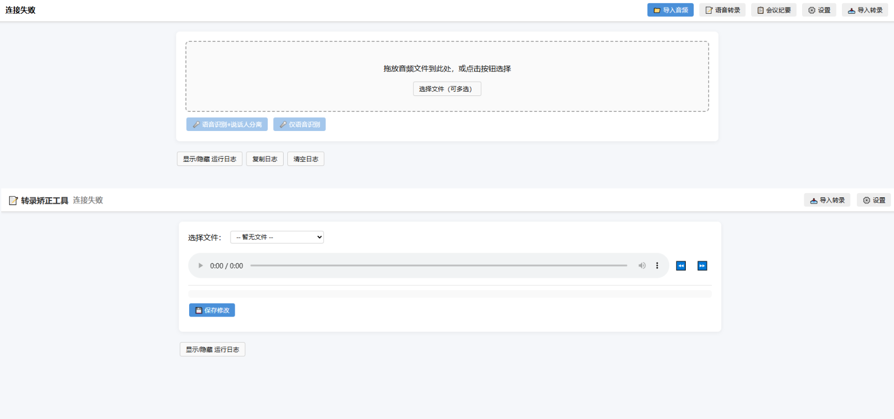Click the audio progress seek bar
The height and width of the screenshot is (419, 894).
(439, 266)
